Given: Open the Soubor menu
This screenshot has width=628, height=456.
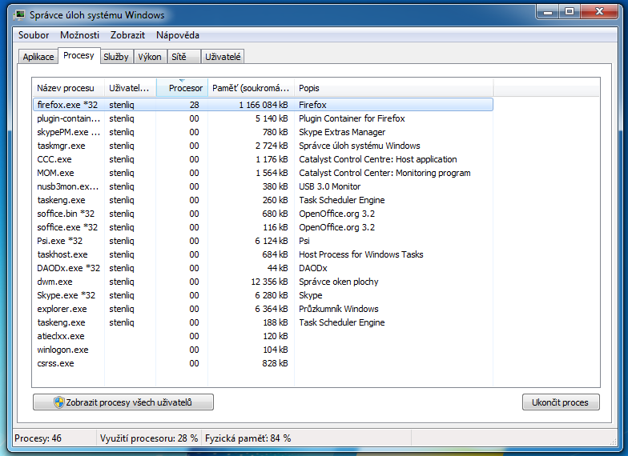Looking at the screenshot, I should point(34,35).
